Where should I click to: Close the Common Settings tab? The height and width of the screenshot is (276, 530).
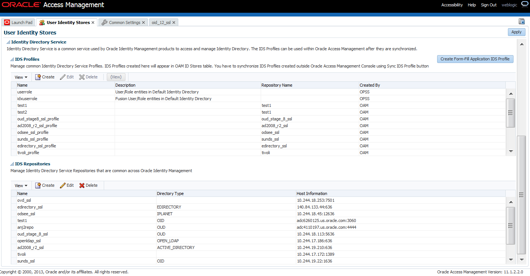click(143, 22)
